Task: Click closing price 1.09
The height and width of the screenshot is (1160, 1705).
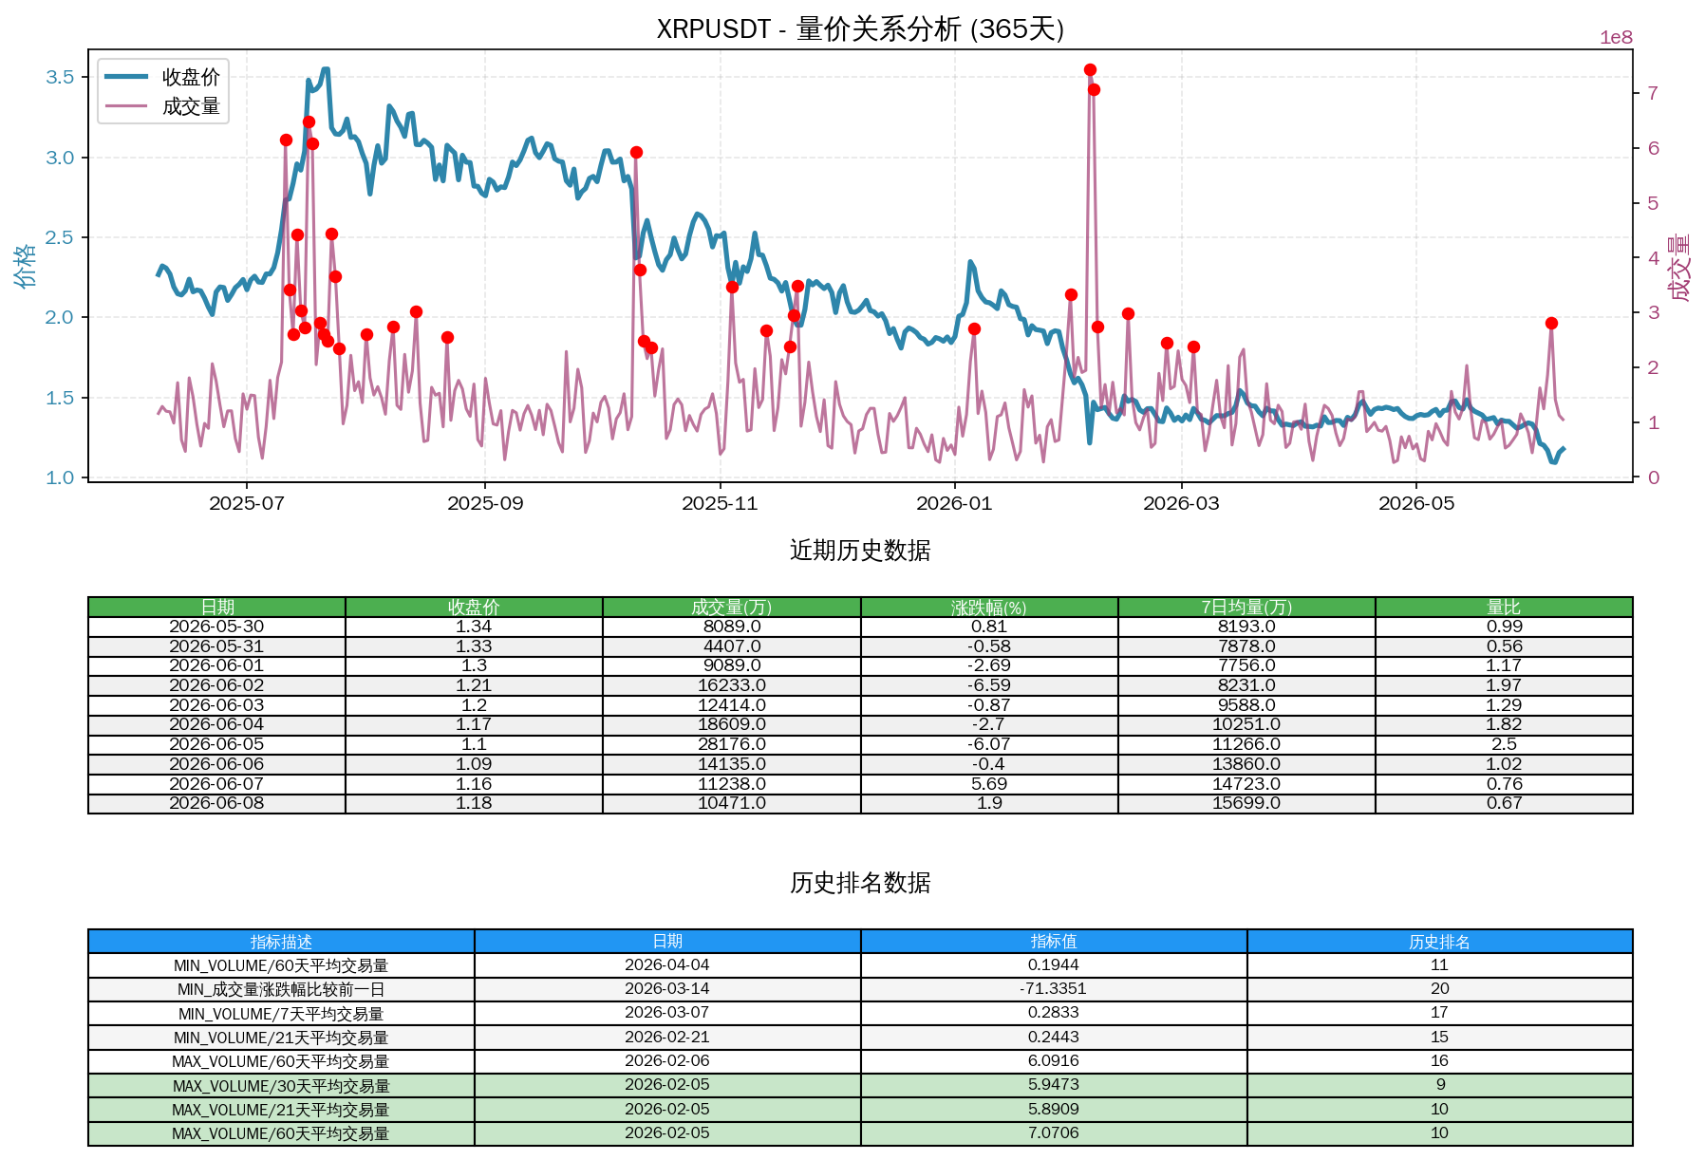Action: pyautogui.click(x=474, y=764)
